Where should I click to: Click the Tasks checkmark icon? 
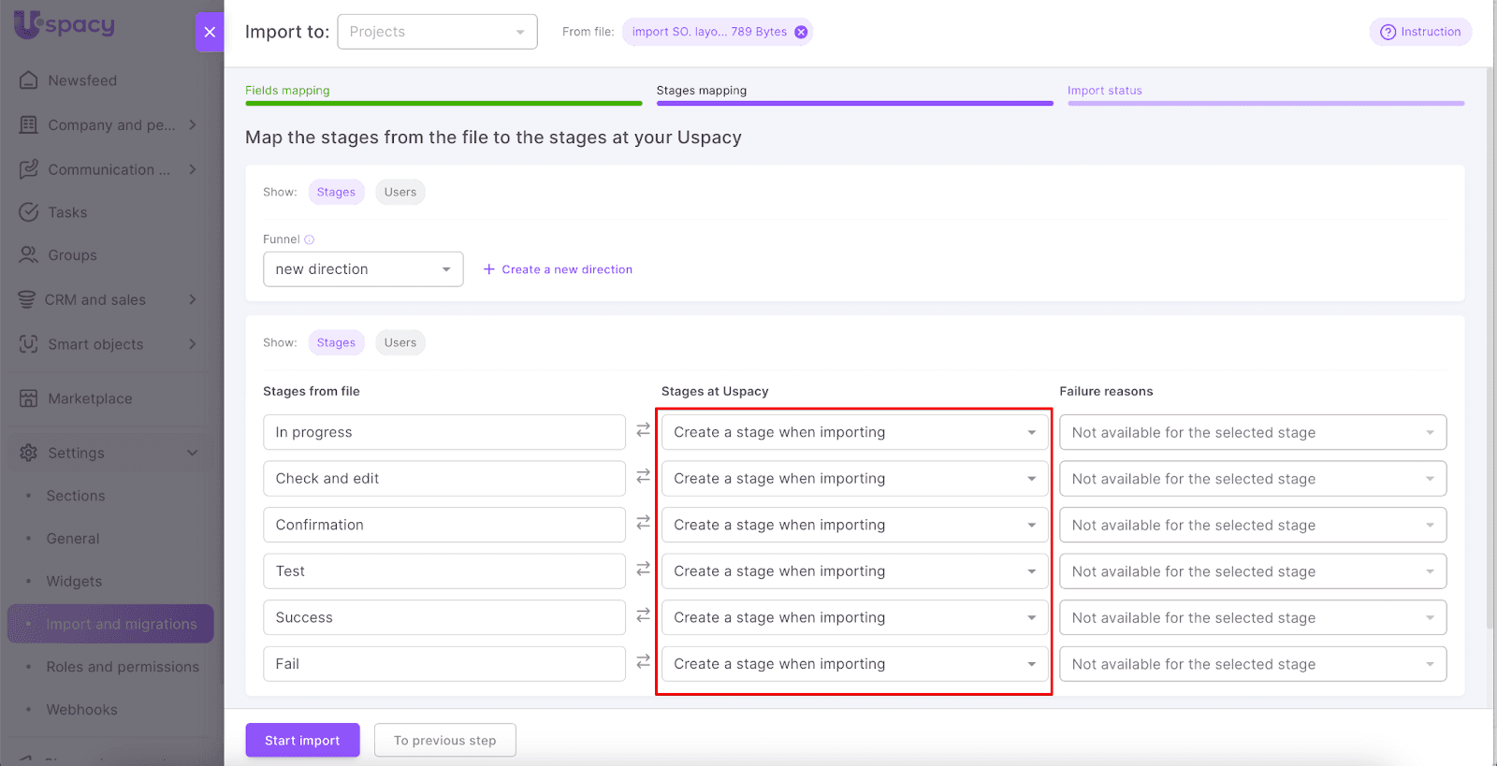click(x=29, y=212)
